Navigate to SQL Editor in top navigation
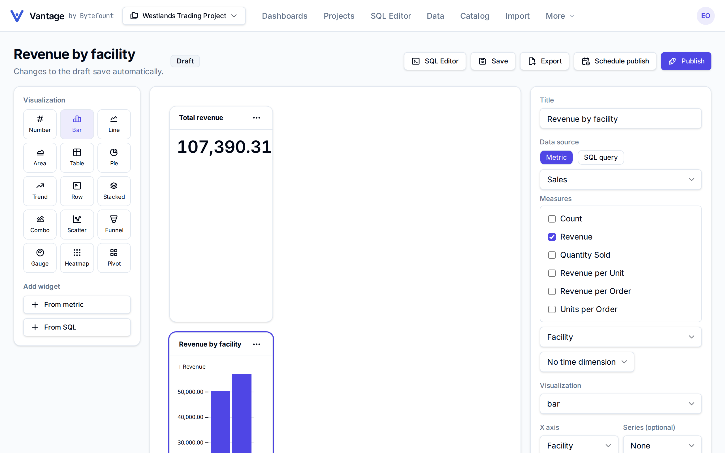The width and height of the screenshot is (725, 453). tap(391, 16)
